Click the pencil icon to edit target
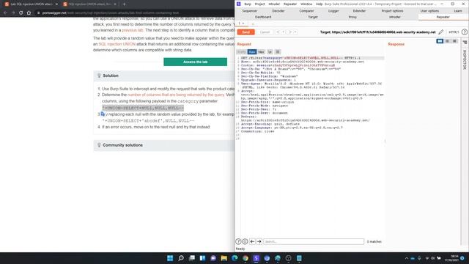 pos(441,32)
